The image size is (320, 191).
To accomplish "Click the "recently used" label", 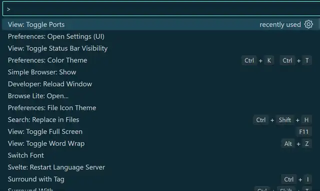I will pyautogui.click(x=280, y=24).
